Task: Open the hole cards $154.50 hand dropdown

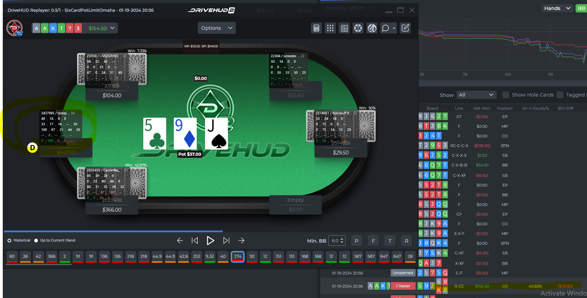Action: click(75, 28)
